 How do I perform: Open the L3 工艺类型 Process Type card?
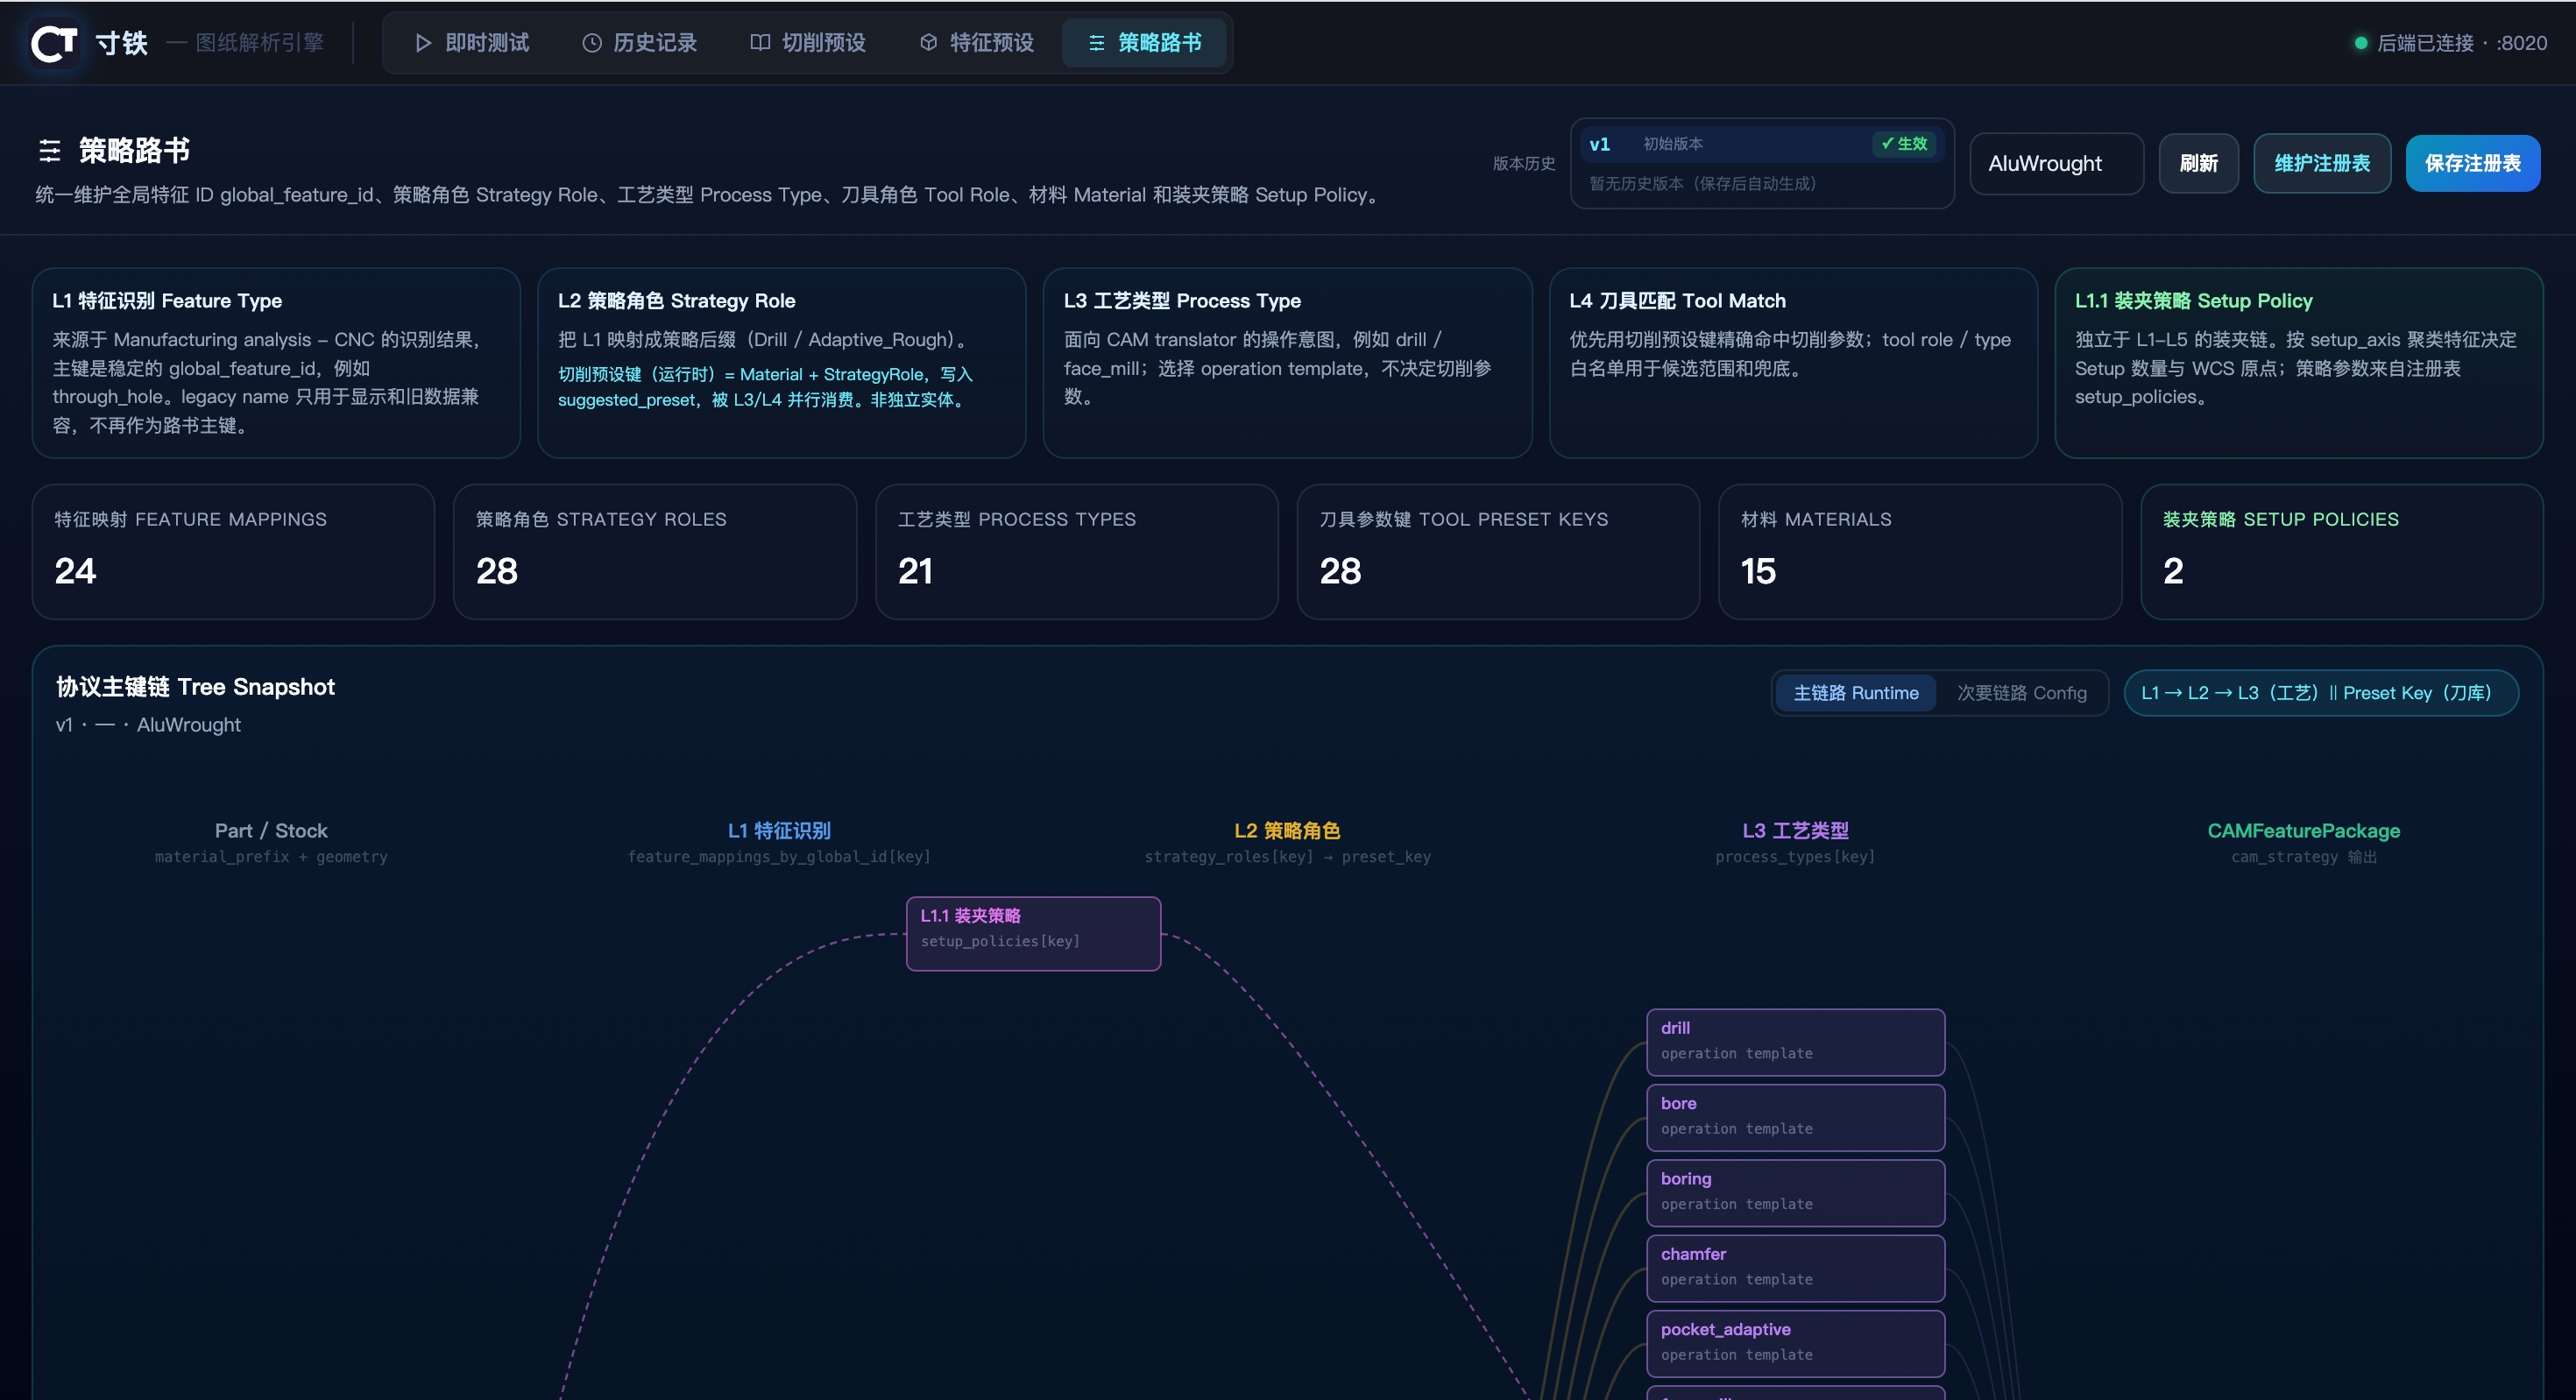[x=1287, y=363]
